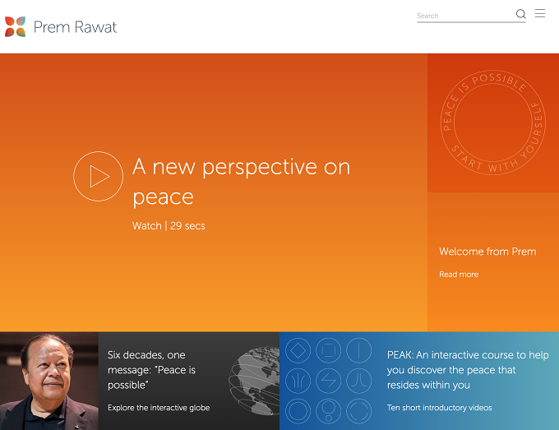Click the wireframe globe graphic

(254, 381)
